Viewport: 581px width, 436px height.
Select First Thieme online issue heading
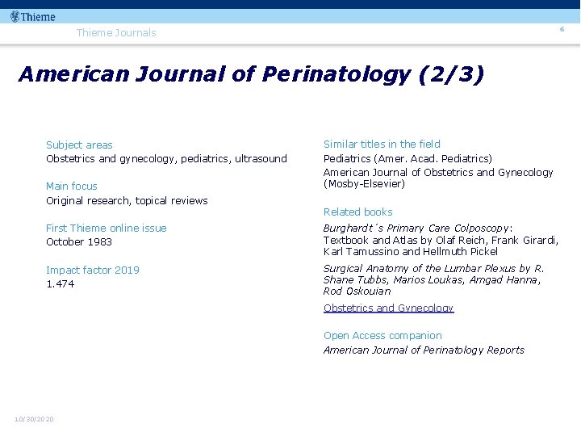(106, 228)
